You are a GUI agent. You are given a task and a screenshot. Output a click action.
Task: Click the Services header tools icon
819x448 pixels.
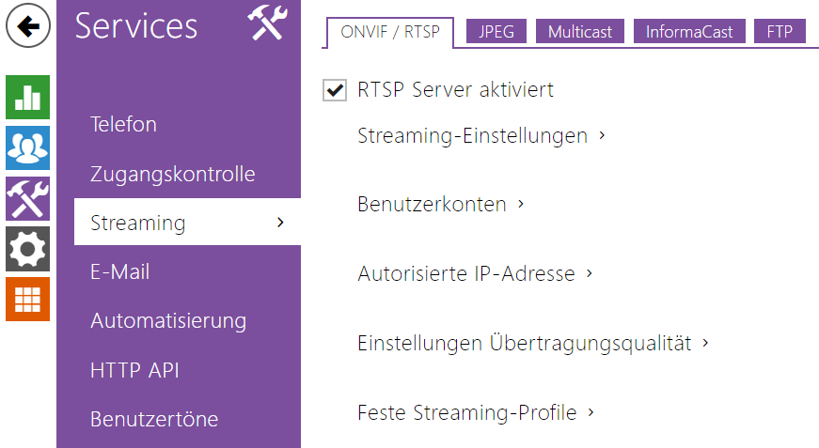[265, 25]
